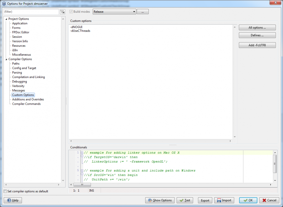Click left arrow of Custom options scrollbar

click(x=71, y=141)
